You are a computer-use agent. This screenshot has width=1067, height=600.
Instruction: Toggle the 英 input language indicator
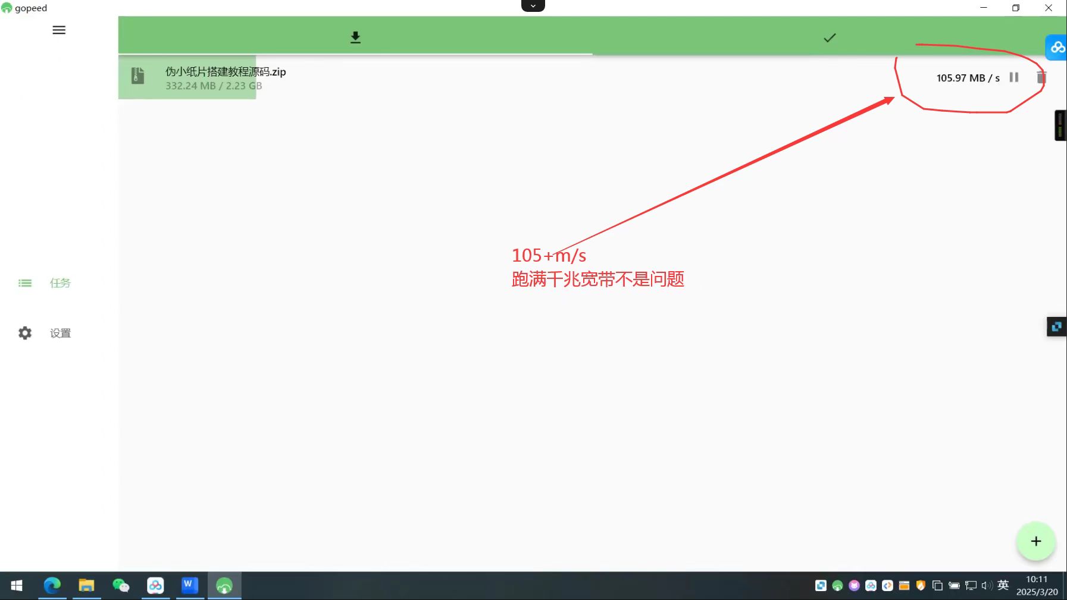coord(1003,585)
